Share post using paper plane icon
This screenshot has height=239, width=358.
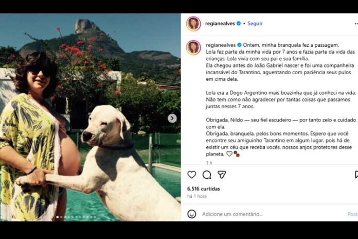click(x=222, y=175)
